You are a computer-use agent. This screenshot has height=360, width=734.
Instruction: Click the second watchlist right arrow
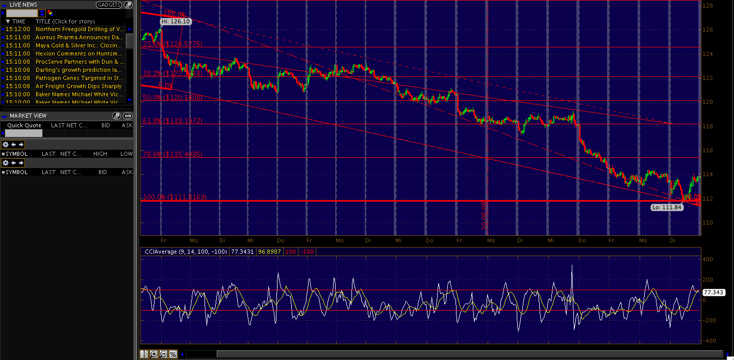(21, 163)
